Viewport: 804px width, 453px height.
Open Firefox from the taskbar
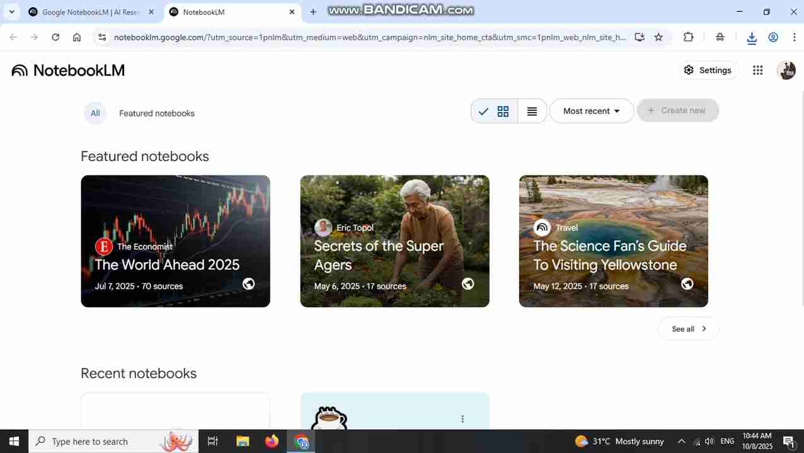click(x=272, y=441)
